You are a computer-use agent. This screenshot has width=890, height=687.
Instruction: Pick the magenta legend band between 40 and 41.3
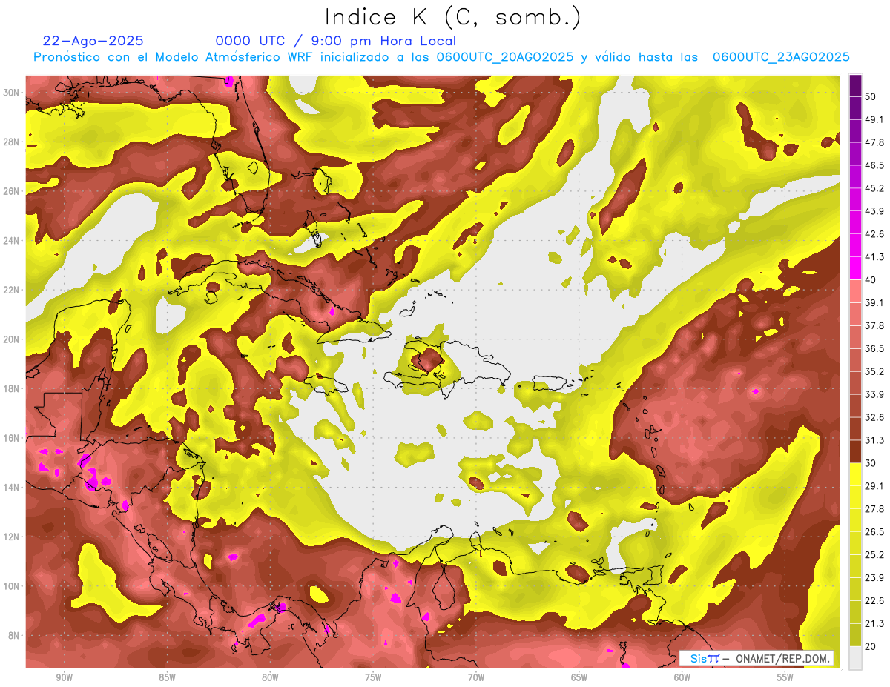(x=855, y=268)
